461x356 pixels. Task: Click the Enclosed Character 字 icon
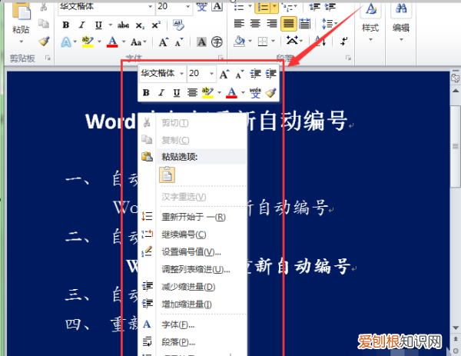point(217,42)
